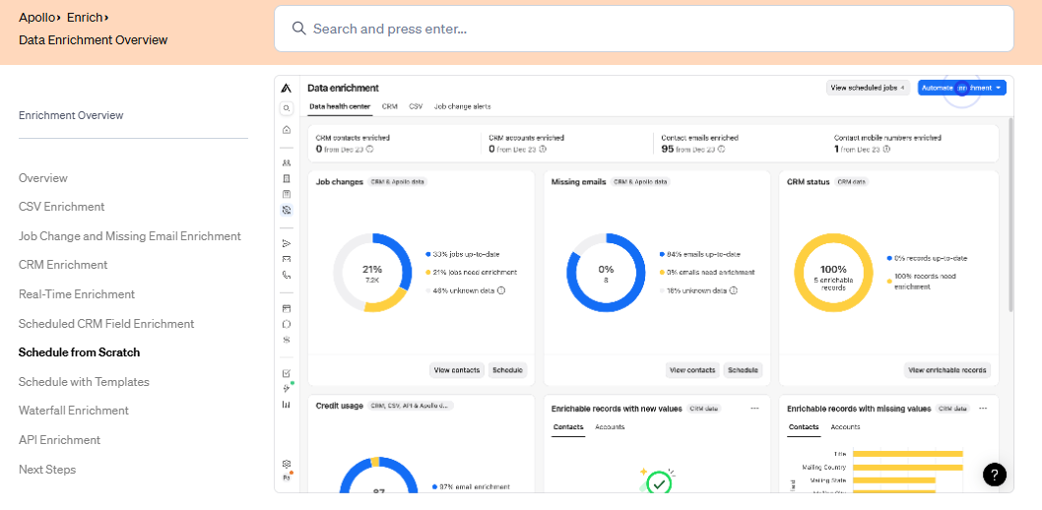Open the Emails envelope icon
Viewport: 1042px width, 510px height.
click(287, 259)
